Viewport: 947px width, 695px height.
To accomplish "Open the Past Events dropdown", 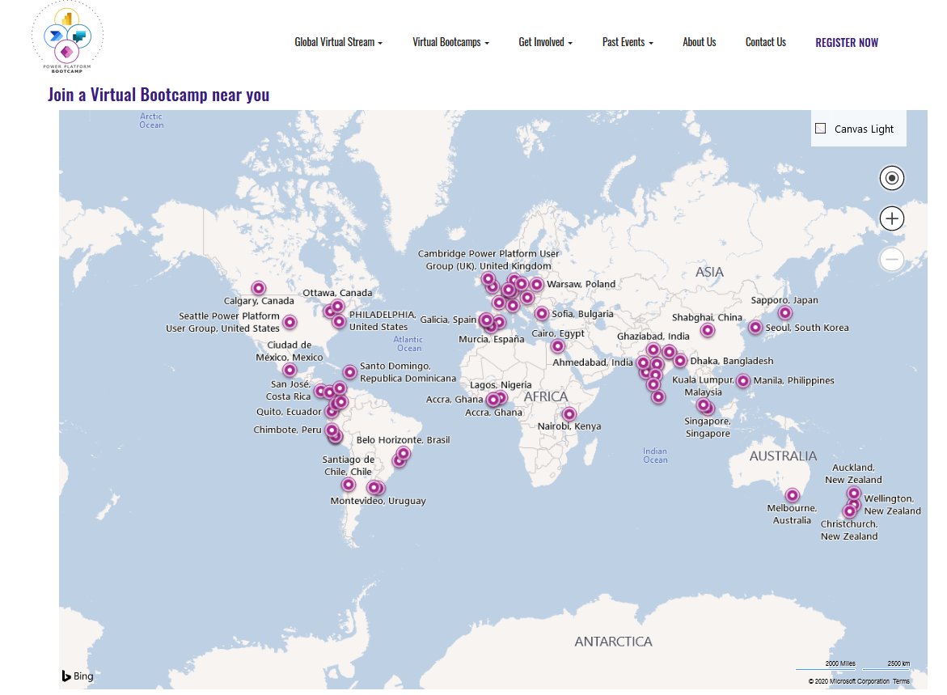I will (x=628, y=42).
